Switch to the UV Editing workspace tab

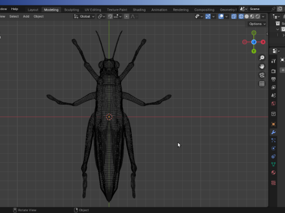click(x=93, y=9)
